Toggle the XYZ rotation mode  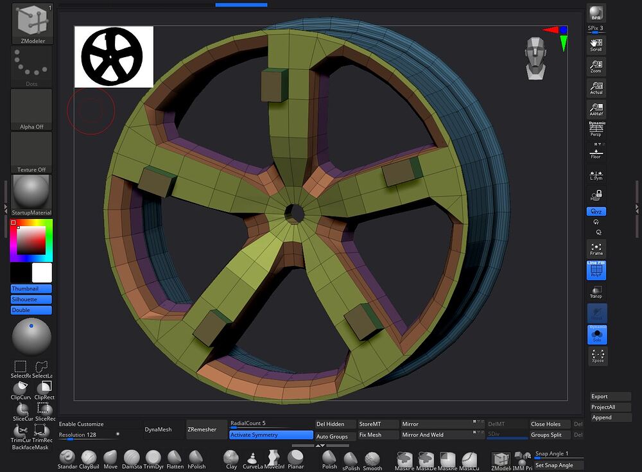(596, 211)
